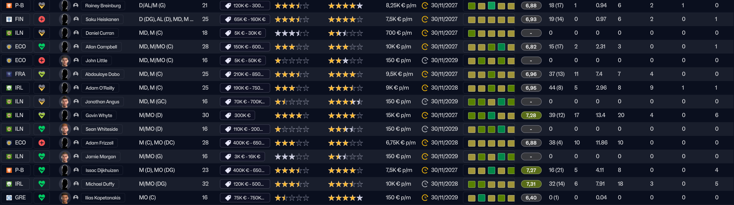The width and height of the screenshot is (734, 205).
Task: Click the red injury icon for Saku Heiskanen
Action: 42,19
